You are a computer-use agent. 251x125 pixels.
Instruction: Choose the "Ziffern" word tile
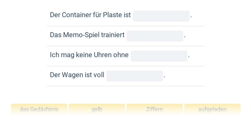[155, 109]
